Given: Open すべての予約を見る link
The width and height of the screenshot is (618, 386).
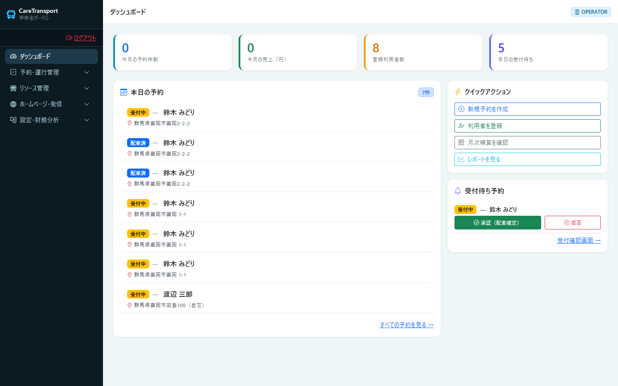Looking at the screenshot, I should pos(406,325).
